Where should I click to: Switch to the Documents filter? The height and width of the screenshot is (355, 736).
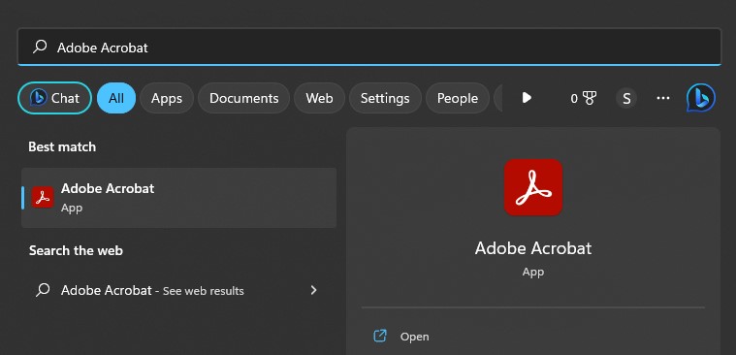pyautogui.click(x=243, y=98)
